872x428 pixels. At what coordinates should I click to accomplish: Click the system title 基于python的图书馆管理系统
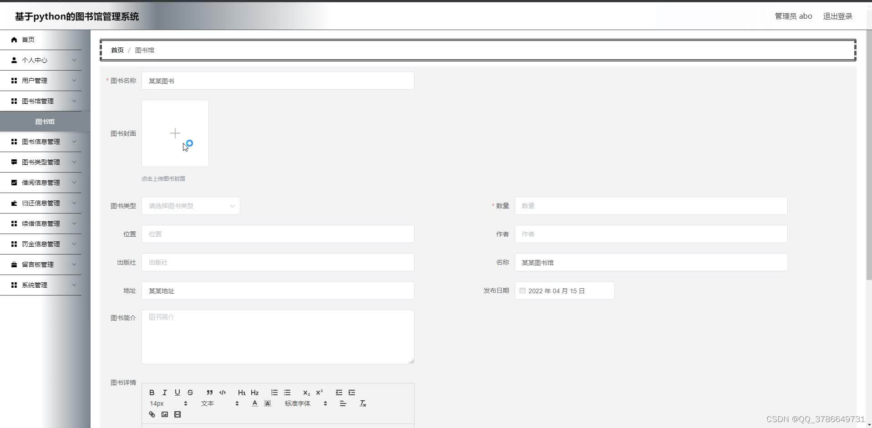click(77, 16)
